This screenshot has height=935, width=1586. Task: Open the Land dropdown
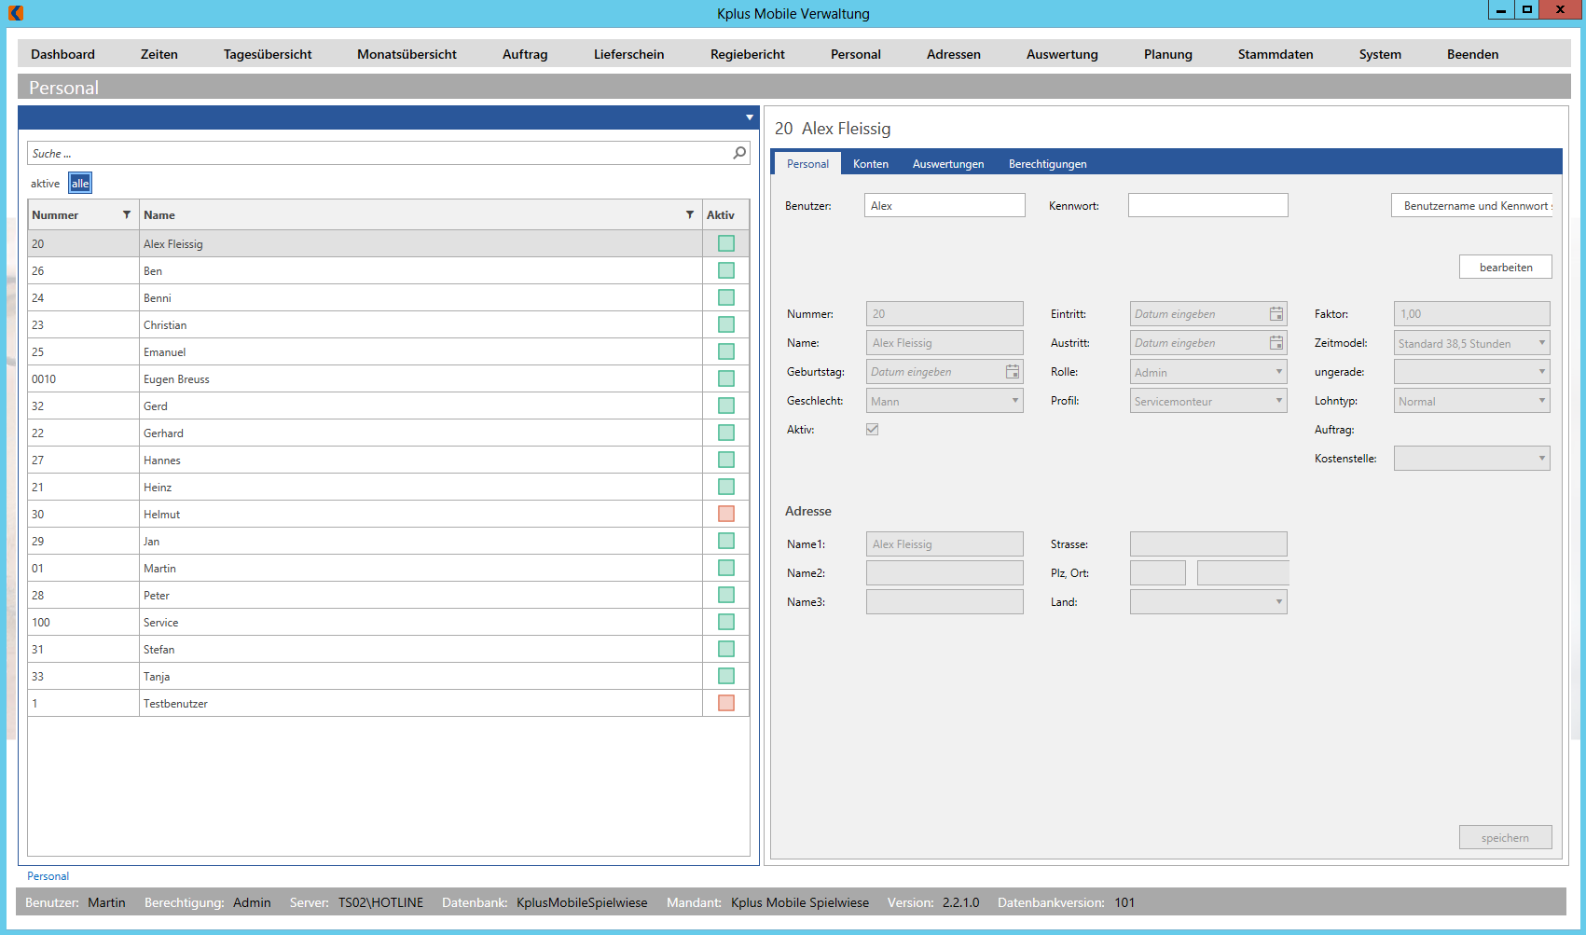coord(1208,602)
